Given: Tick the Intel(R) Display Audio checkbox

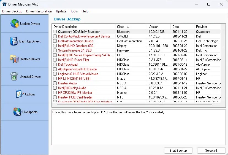Looking at the screenshot, I should point(55,88).
